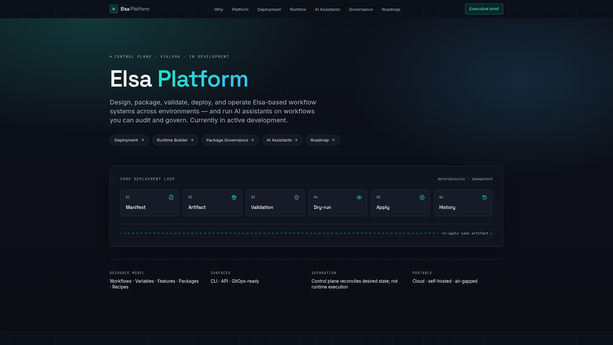
Task: Open the Why nav item
Action: click(219, 9)
